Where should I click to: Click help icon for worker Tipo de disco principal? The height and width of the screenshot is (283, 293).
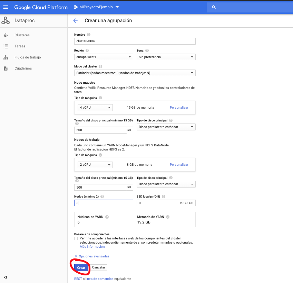coord(171,178)
